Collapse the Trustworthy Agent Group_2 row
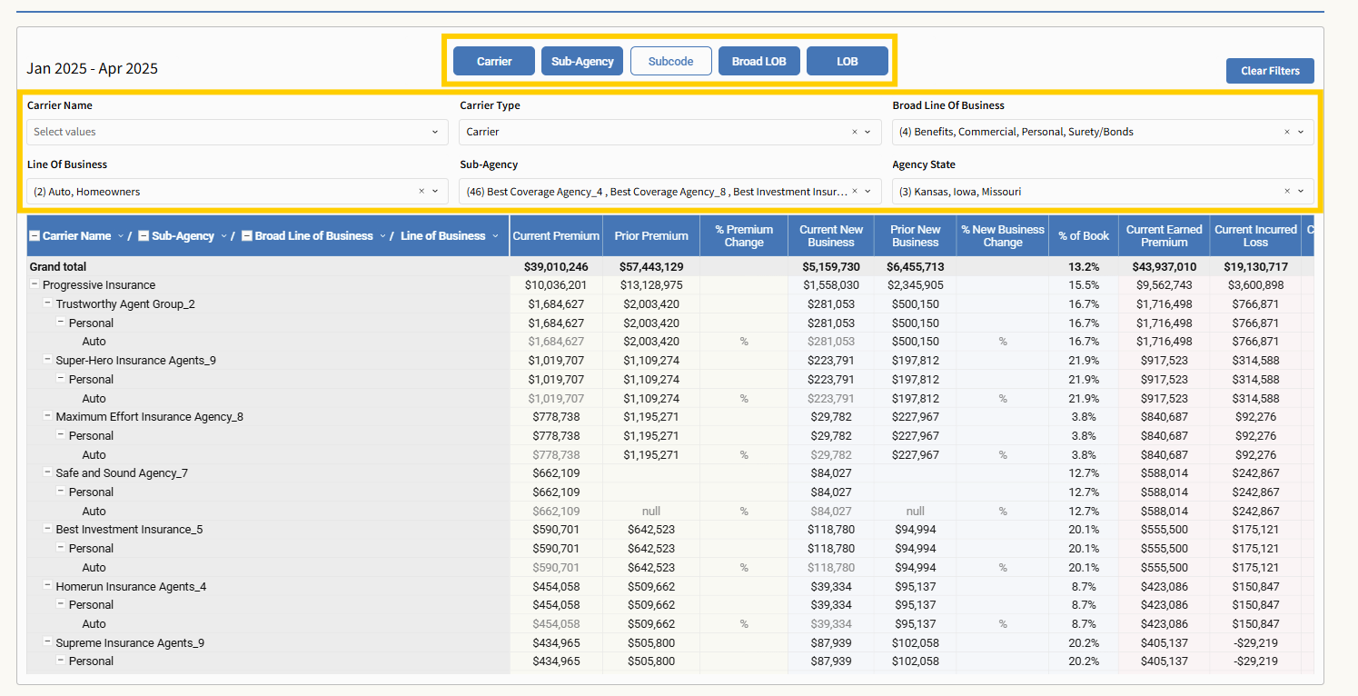Image resolution: width=1358 pixels, height=696 pixels. [x=48, y=303]
